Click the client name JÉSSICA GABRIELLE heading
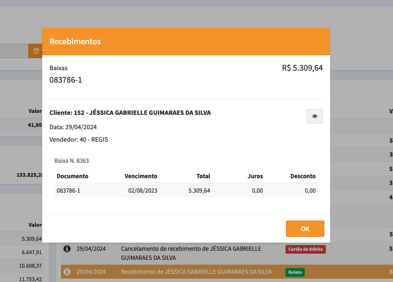393x282 pixels. click(x=130, y=113)
